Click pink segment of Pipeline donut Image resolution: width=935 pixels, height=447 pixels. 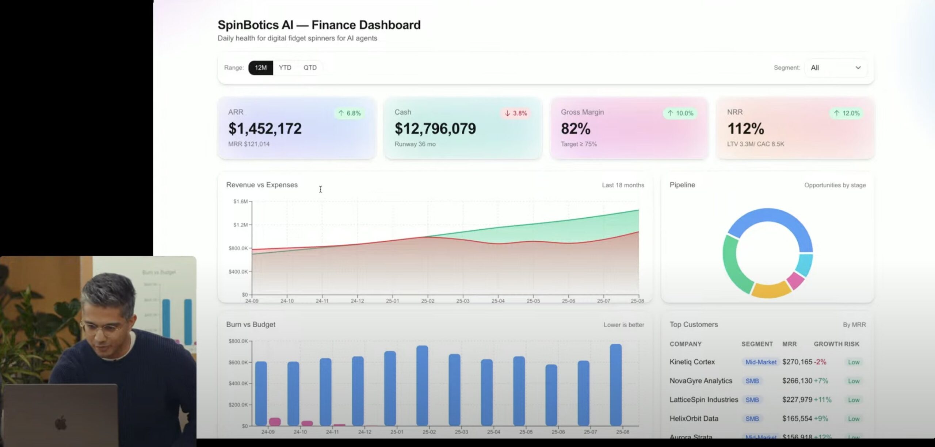click(x=795, y=280)
